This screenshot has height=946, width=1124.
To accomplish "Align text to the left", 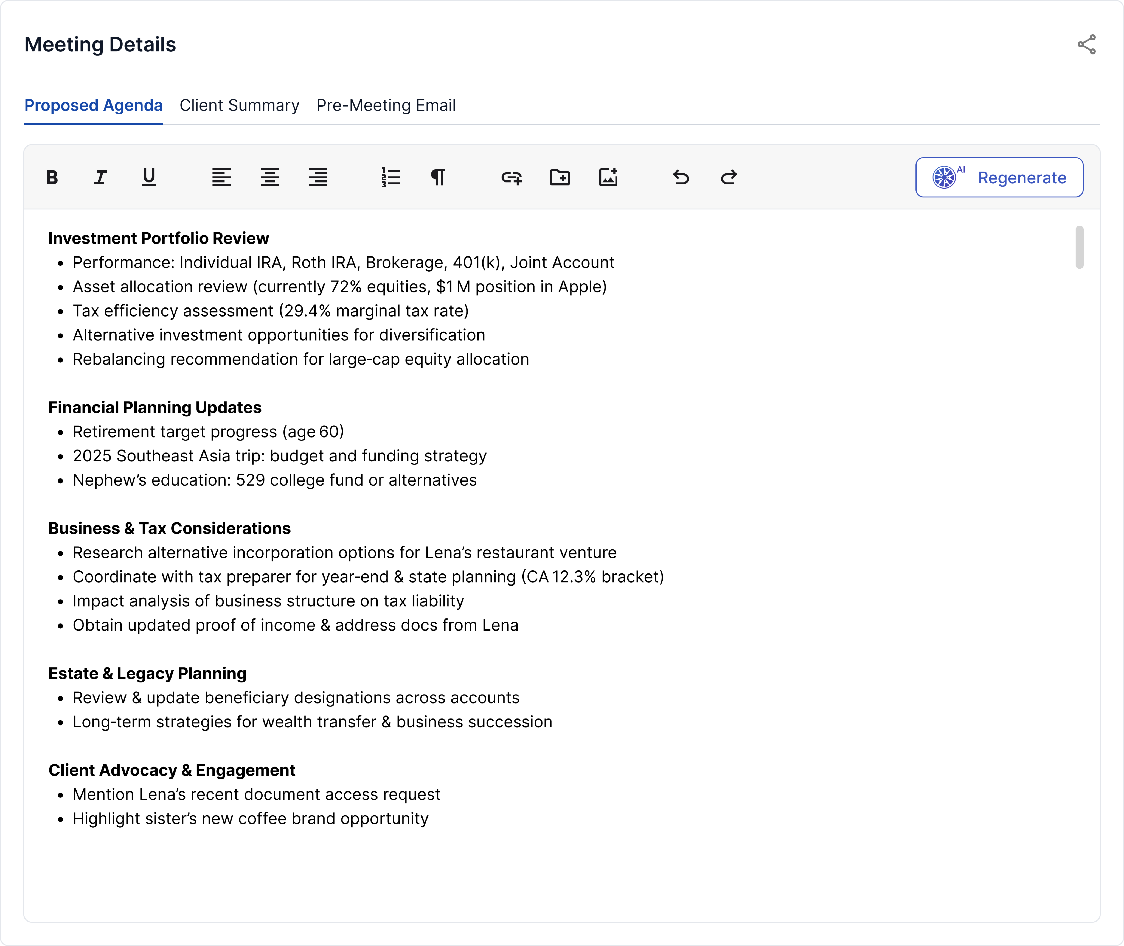I will (x=221, y=178).
